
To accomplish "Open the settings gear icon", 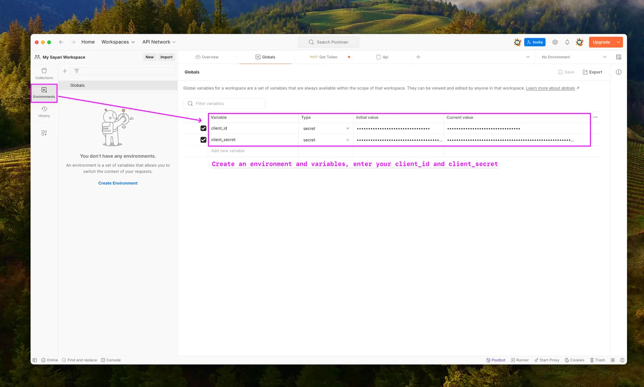I will point(555,42).
